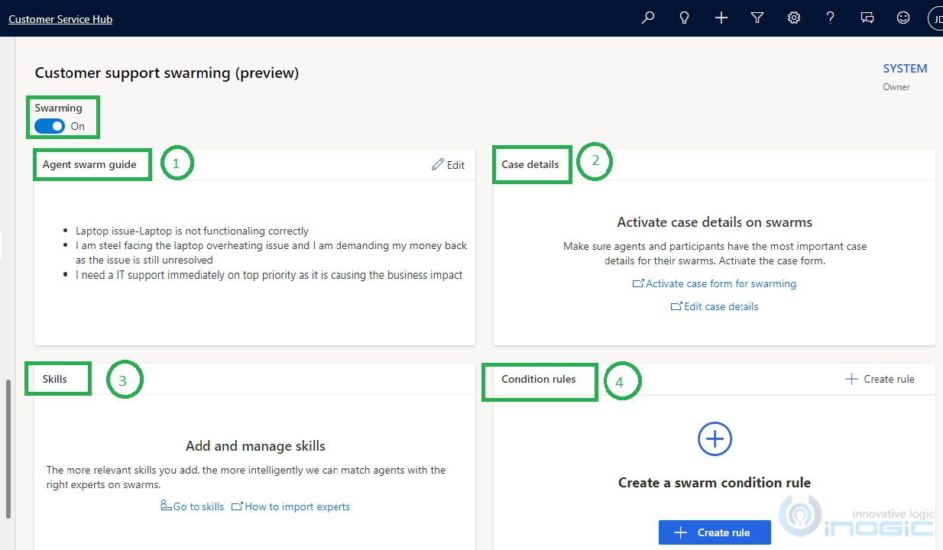Click the lightbulb assistant icon
The image size is (943, 550).
click(x=685, y=18)
